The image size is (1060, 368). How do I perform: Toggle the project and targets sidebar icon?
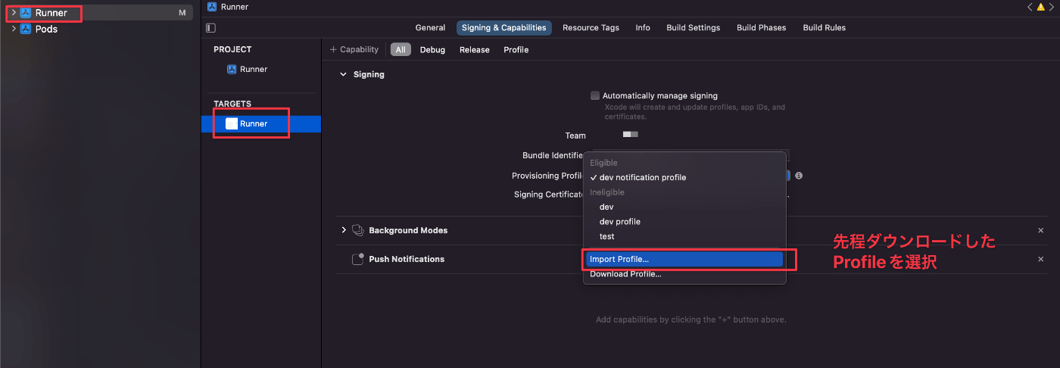211,28
